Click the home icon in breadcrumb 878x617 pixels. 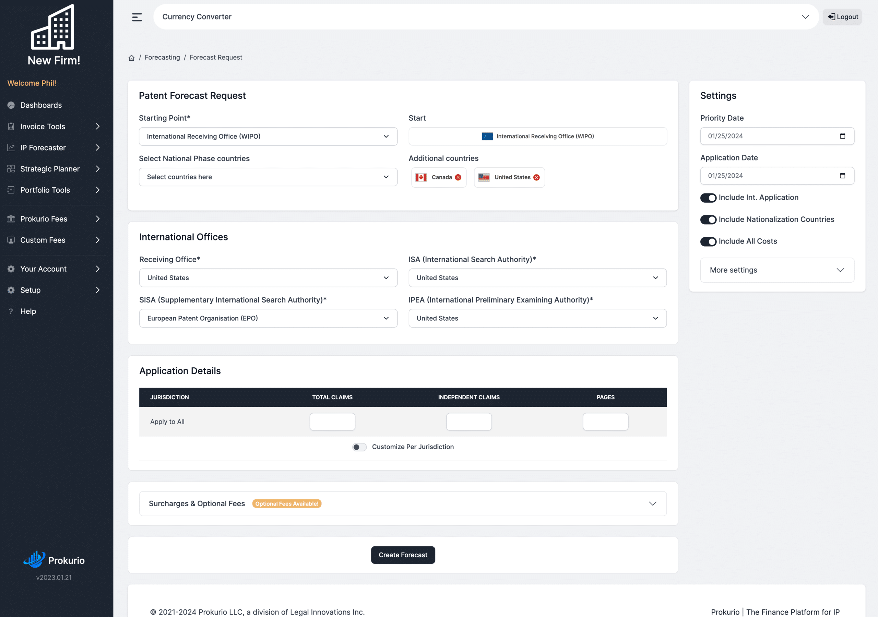(132, 58)
